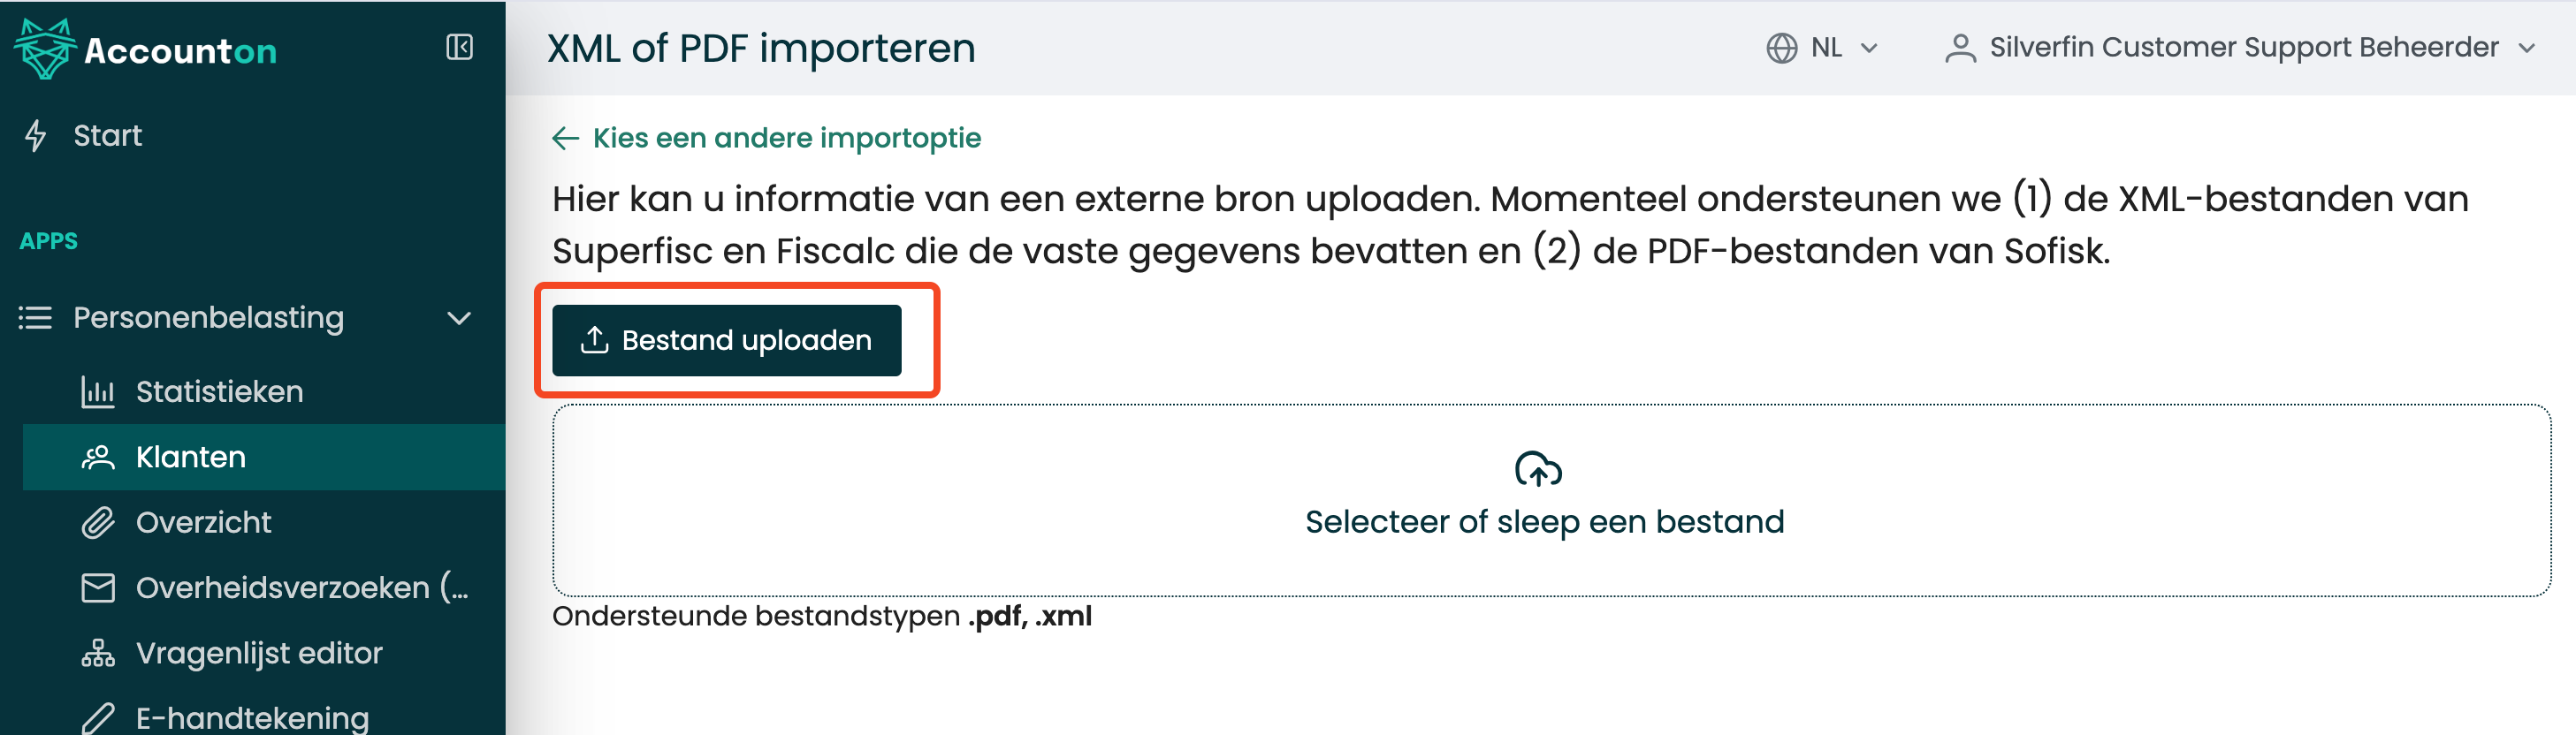This screenshot has width=2576, height=735.
Task: Click the E-handtekening pen icon
Action: pos(98,718)
